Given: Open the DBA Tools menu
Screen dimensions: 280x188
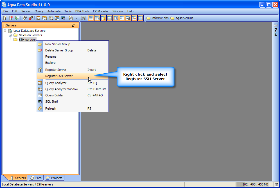Looking at the screenshot, I should point(82,11).
